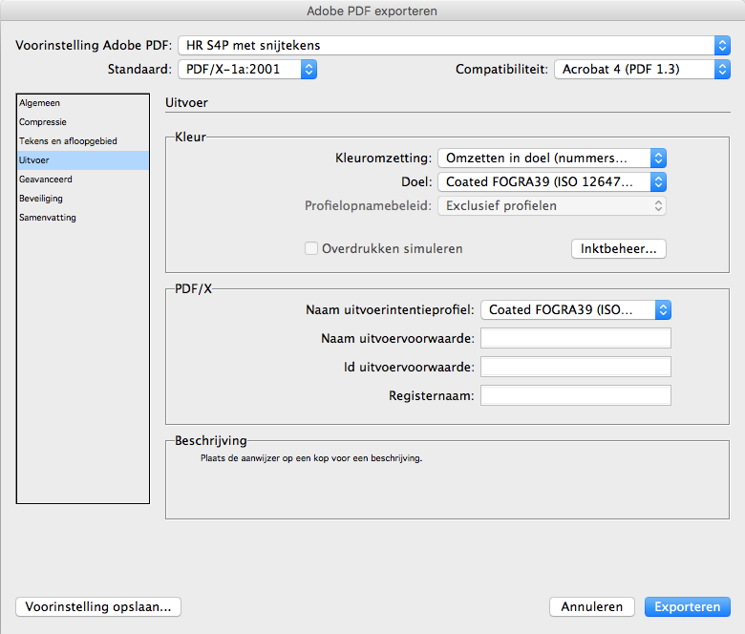
Task: Expand the Standaard PDF/X-1a:2001 dropdown
Action: pyautogui.click(x=247, y=70)
